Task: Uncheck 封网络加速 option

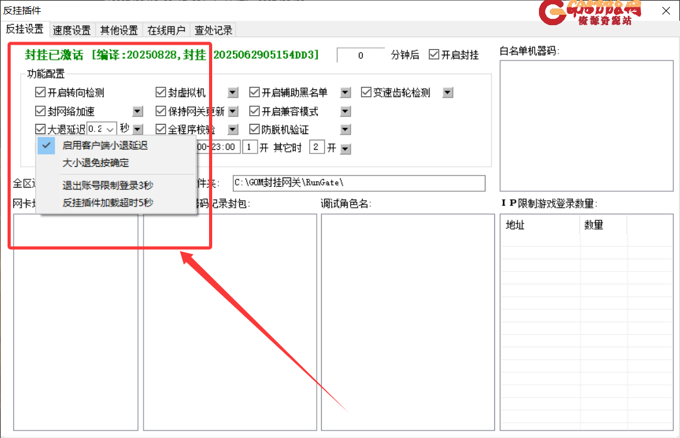Action: pos(41,111)
